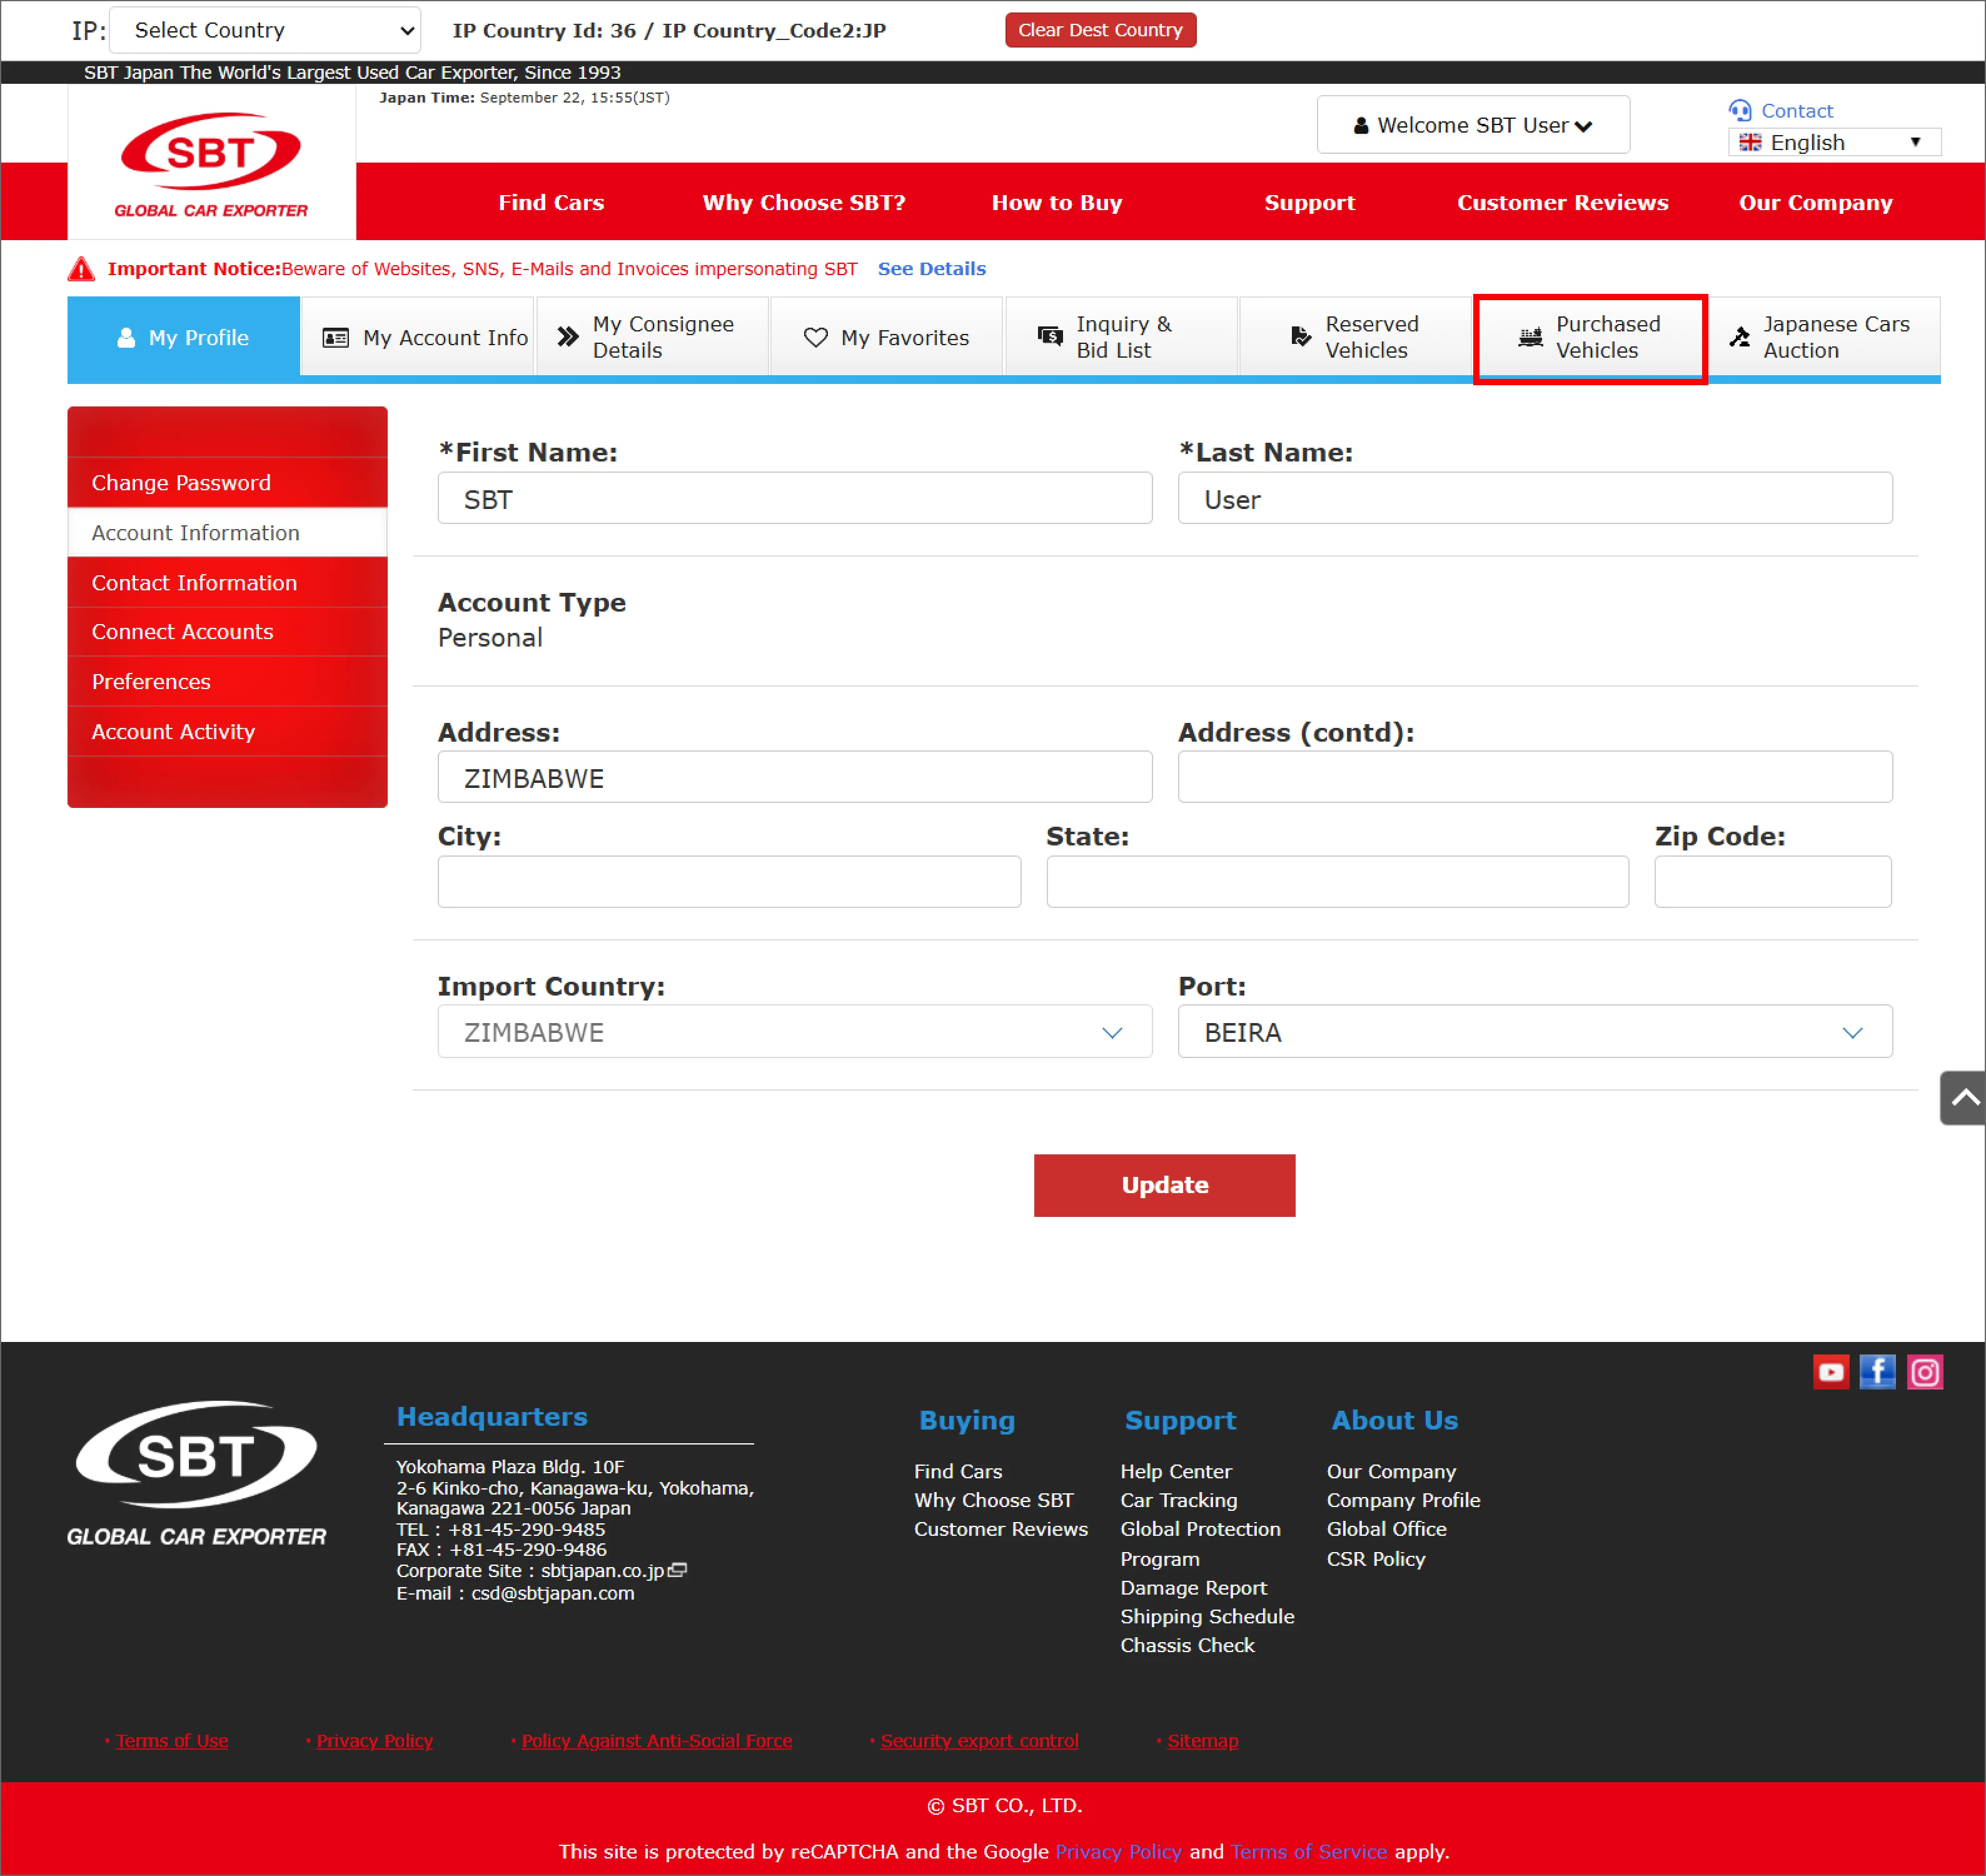Viewport: 1986px width, 1876px height.
Task: Follow the See Details notice link
Action: click(x=931, y=269)
